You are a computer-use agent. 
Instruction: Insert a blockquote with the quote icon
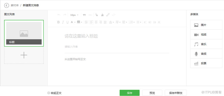pyautogui.click(x=84, y=15)
